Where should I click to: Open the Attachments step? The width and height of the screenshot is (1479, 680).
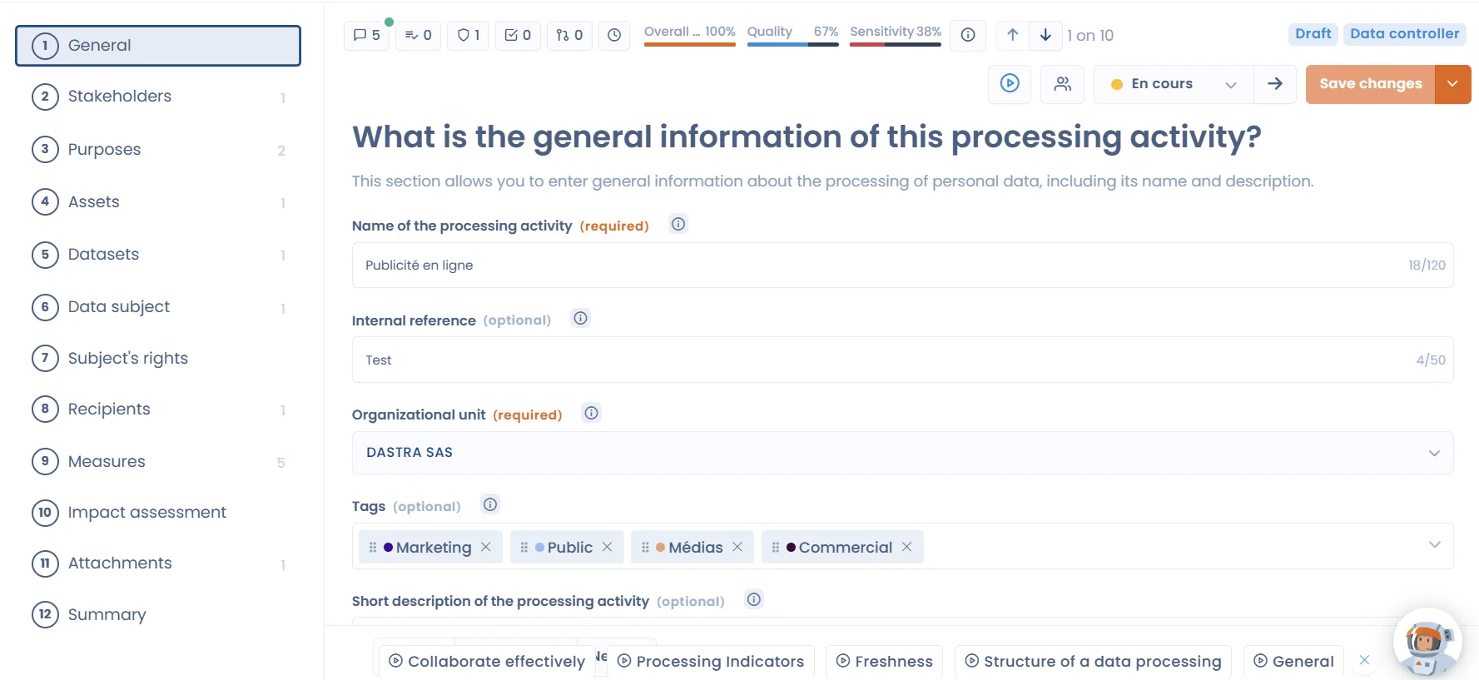158,563
